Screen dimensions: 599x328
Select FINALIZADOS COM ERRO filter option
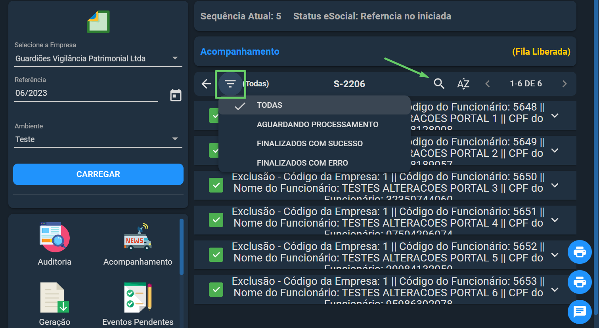click(x=314, y=163)
